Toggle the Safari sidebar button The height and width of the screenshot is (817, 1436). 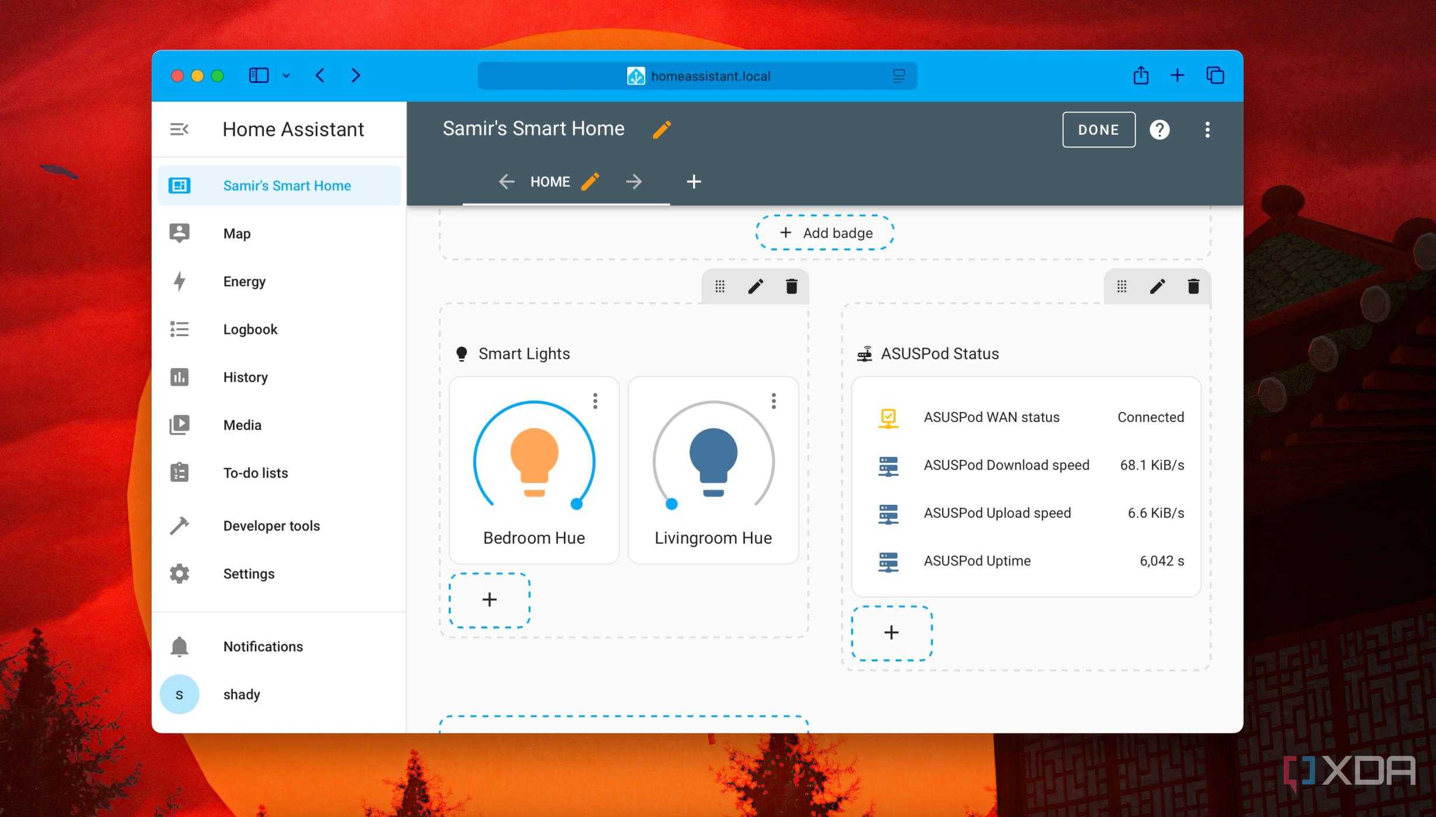(258, 75)
